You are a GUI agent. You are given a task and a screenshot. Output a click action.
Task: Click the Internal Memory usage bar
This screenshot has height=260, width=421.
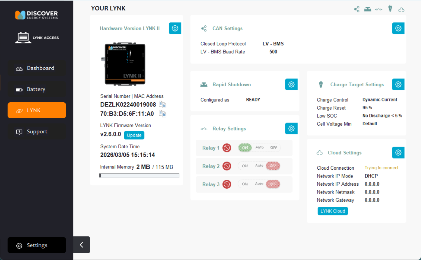(x=139, y=175)
